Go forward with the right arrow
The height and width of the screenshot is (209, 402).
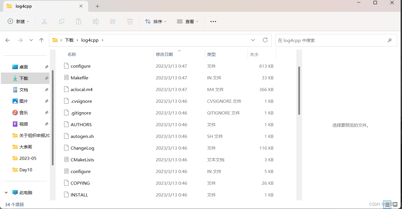coord(20,40)
